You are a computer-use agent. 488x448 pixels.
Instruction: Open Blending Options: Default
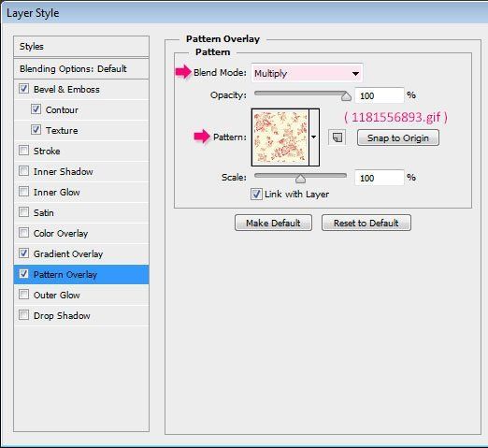coord(81,69)
